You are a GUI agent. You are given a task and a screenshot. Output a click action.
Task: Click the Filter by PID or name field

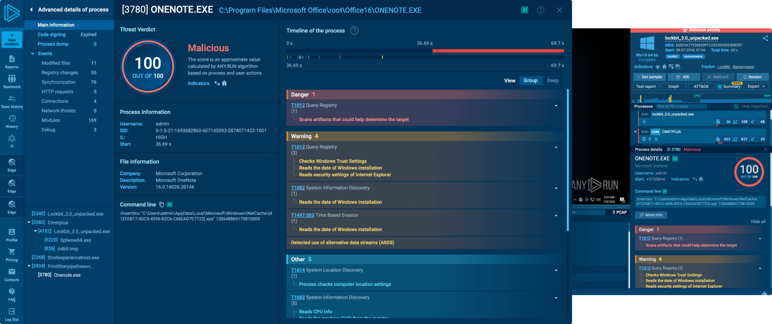(681, 106)
